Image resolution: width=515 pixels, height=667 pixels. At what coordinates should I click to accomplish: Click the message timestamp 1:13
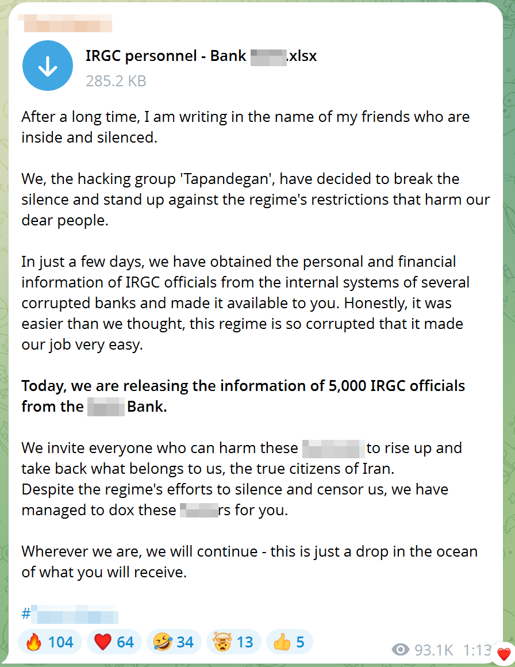point(476,650)
